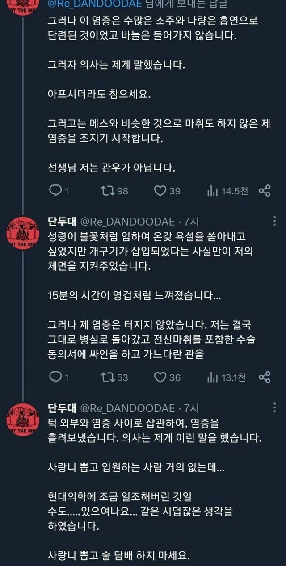Retweet the post showing 98 retweets
This screenshot has height=566, width=286.
pyautogui.click(x=107, y=191)
